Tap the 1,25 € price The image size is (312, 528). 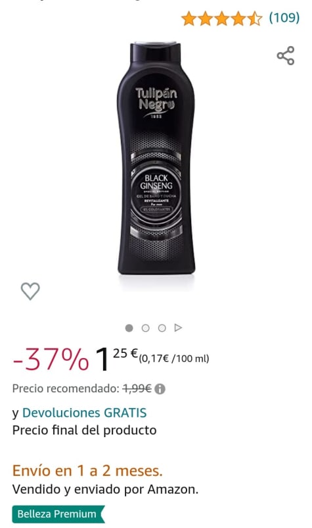(x=116, y=359)
